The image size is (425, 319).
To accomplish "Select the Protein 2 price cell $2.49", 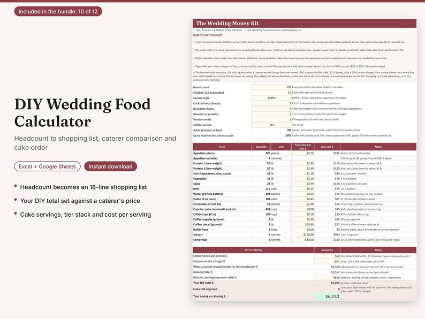I will (303, 169).
